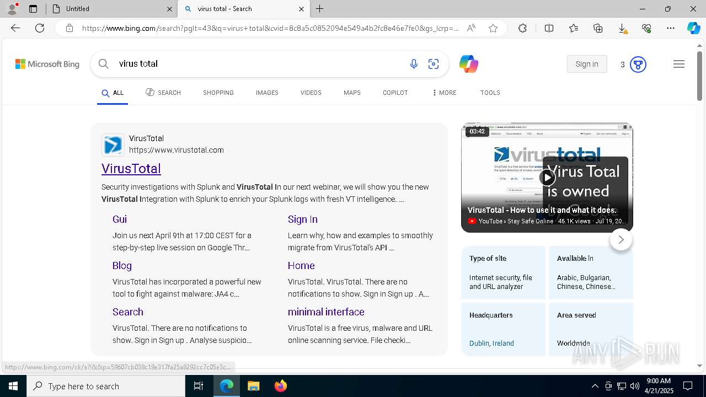Viewport: 706px width, 397px height.
Task: Close the Untitled tab
Action: (169, 9)
